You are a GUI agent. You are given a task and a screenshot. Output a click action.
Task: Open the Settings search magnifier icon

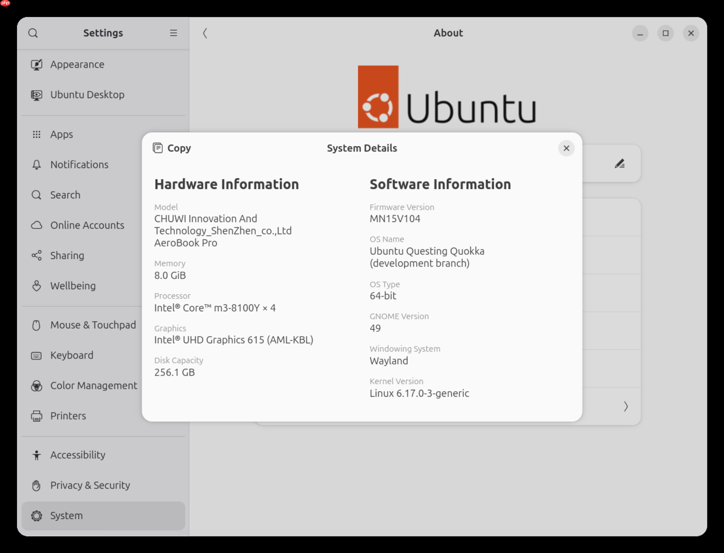tap(33, 33)
